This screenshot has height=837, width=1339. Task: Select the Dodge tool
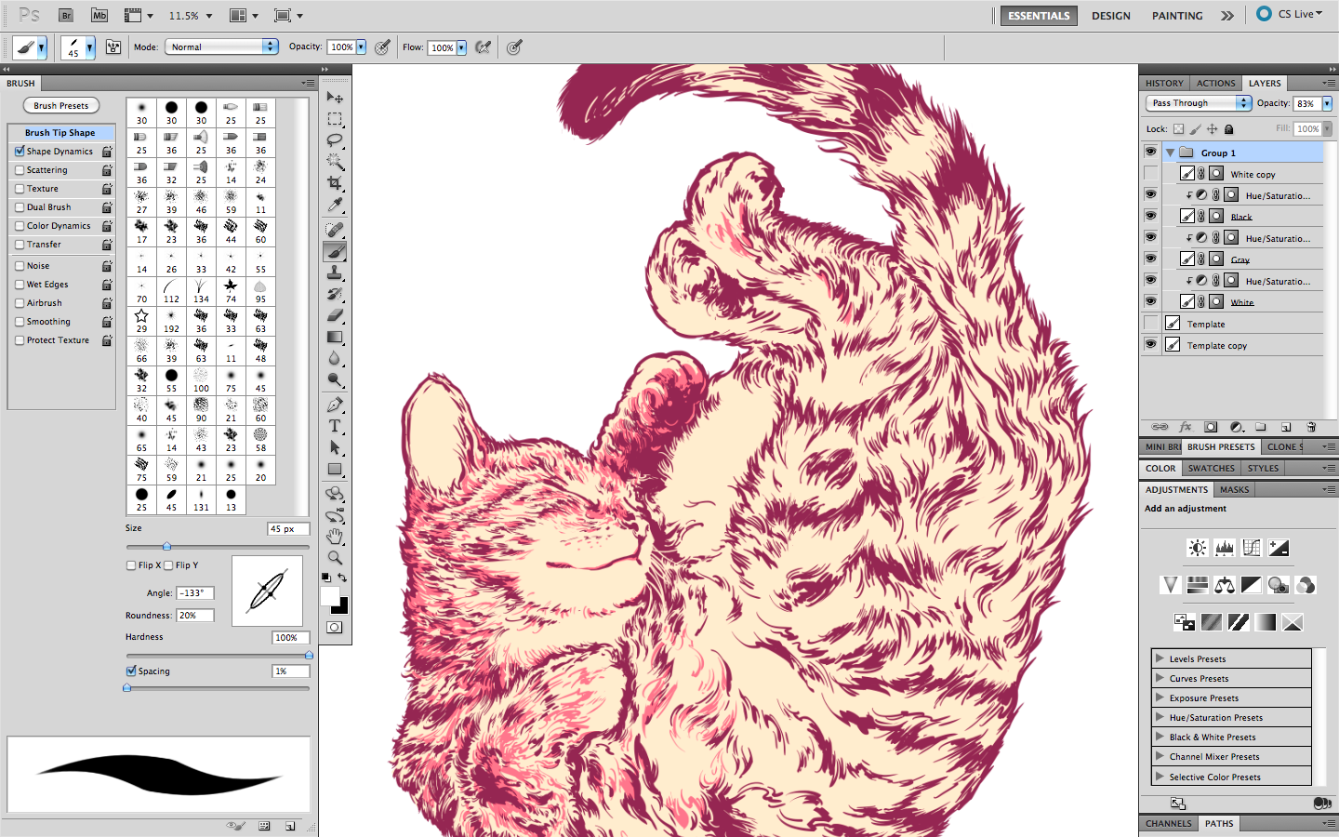pos(335,379)
